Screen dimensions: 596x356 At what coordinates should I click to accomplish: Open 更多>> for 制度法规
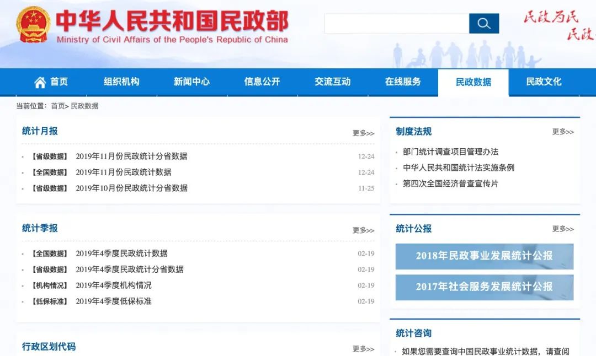point(563,132)
